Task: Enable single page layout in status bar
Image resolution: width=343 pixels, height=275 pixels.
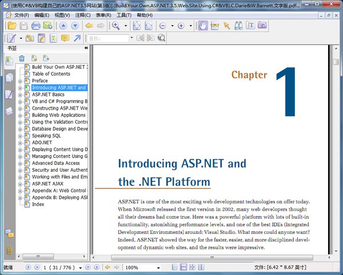Action: (174, 267)
